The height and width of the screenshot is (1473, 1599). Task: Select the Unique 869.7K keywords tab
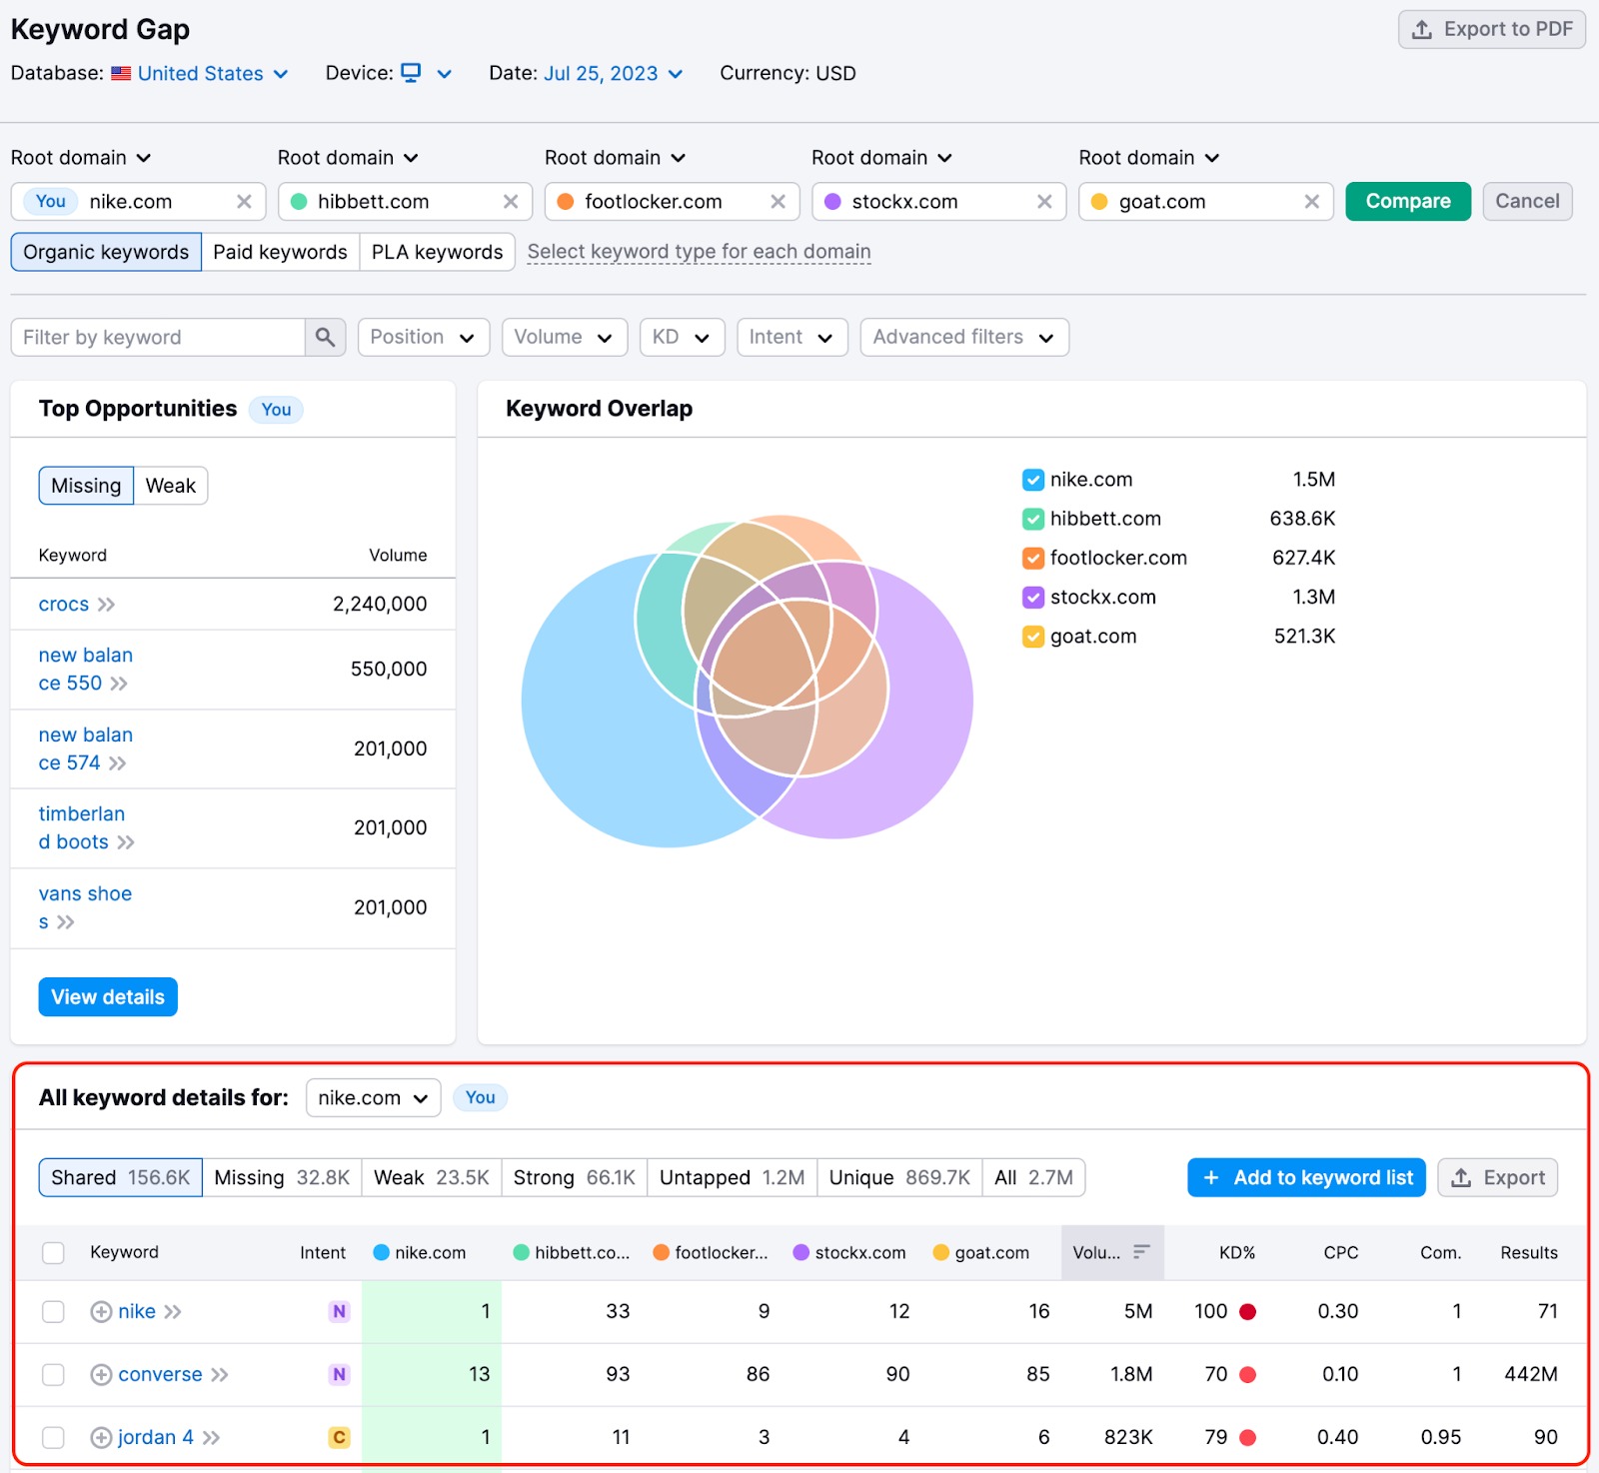pyautogui.click(x=899, y=1177)
